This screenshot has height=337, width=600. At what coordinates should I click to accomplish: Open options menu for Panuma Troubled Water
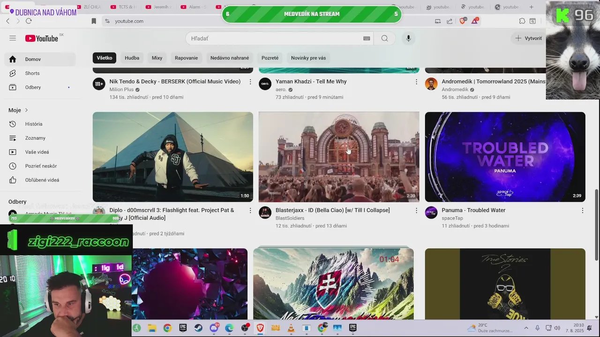(x=583, y=211)
